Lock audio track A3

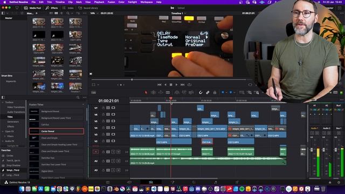(x=103, y=170)
